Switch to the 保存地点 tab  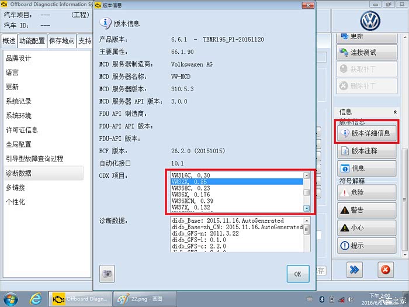62,41
